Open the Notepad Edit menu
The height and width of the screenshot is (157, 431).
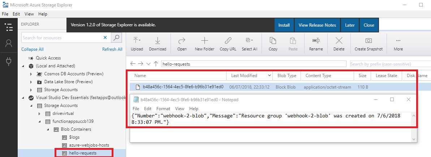[x=148, y=108]
